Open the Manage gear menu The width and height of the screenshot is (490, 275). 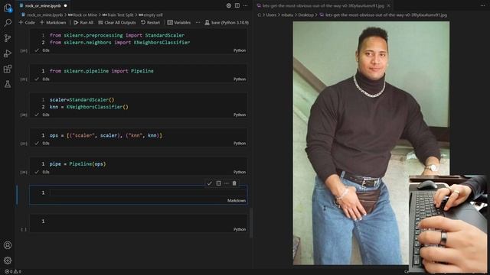(8, 260)
